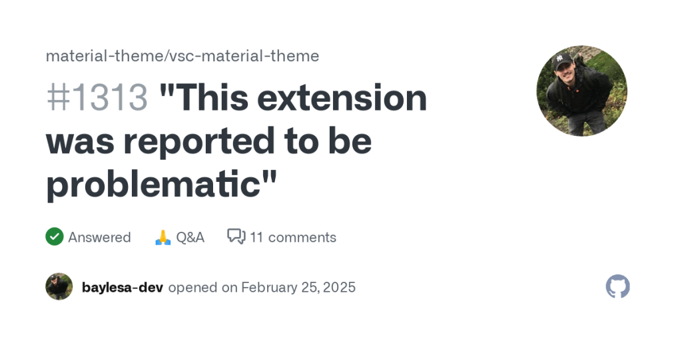682x341 pixels.
Task: Select the Q&A category label
Action: 190,237
